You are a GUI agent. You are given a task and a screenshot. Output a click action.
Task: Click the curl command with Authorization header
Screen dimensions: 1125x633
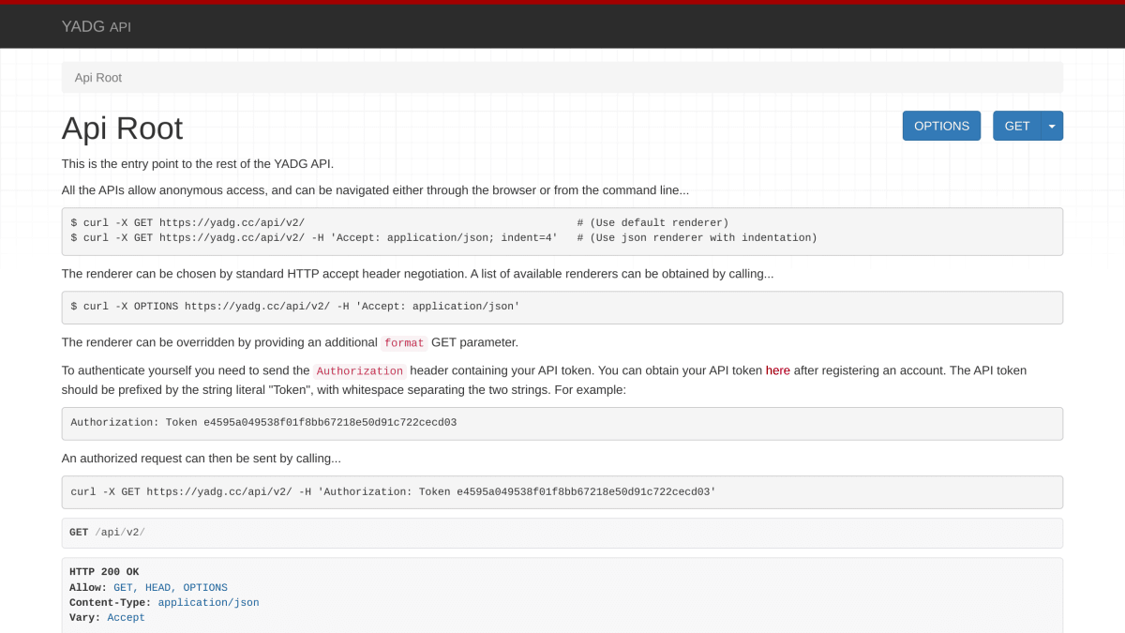tap(394, 492)
